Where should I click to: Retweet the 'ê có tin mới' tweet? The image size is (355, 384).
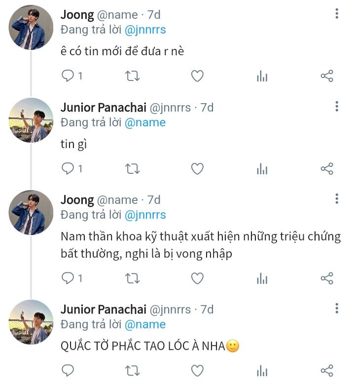point(132,76)
